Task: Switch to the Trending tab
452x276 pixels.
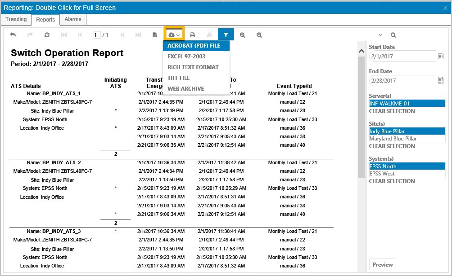Action: (16, 19)
